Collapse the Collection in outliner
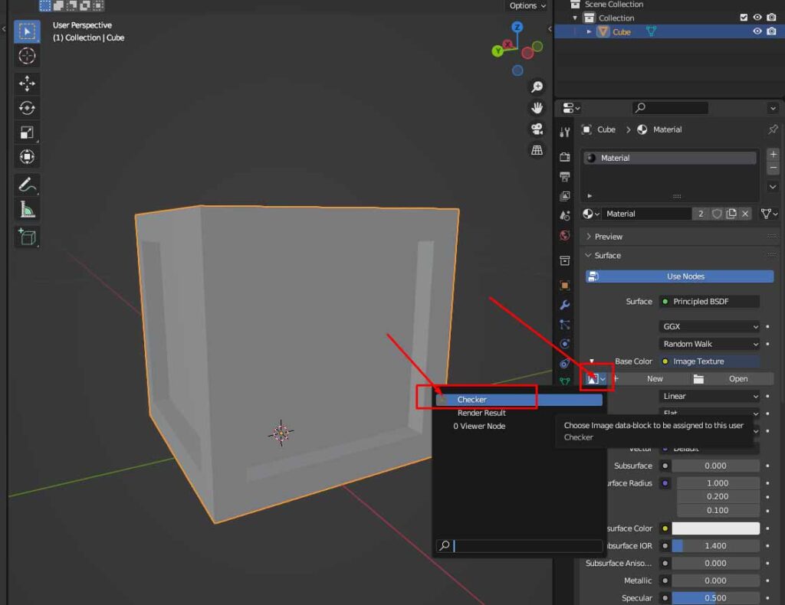The width and height of the screenshot is (785, 605). pos(575,18)
